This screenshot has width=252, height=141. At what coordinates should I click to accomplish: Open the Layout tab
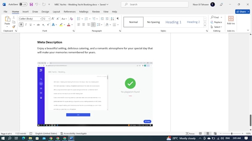pyautogui.click(x=56, y=12)
